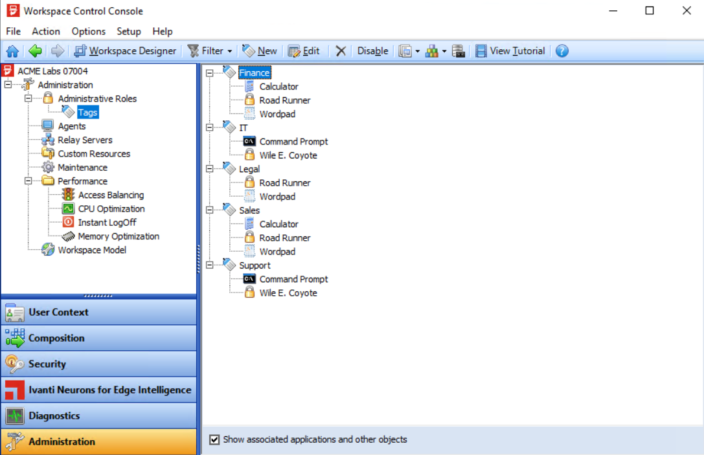The height and width of the screenshot is (455, 704).
Task: Click the Workspace Model globe icon
Action: pos(48,250)
